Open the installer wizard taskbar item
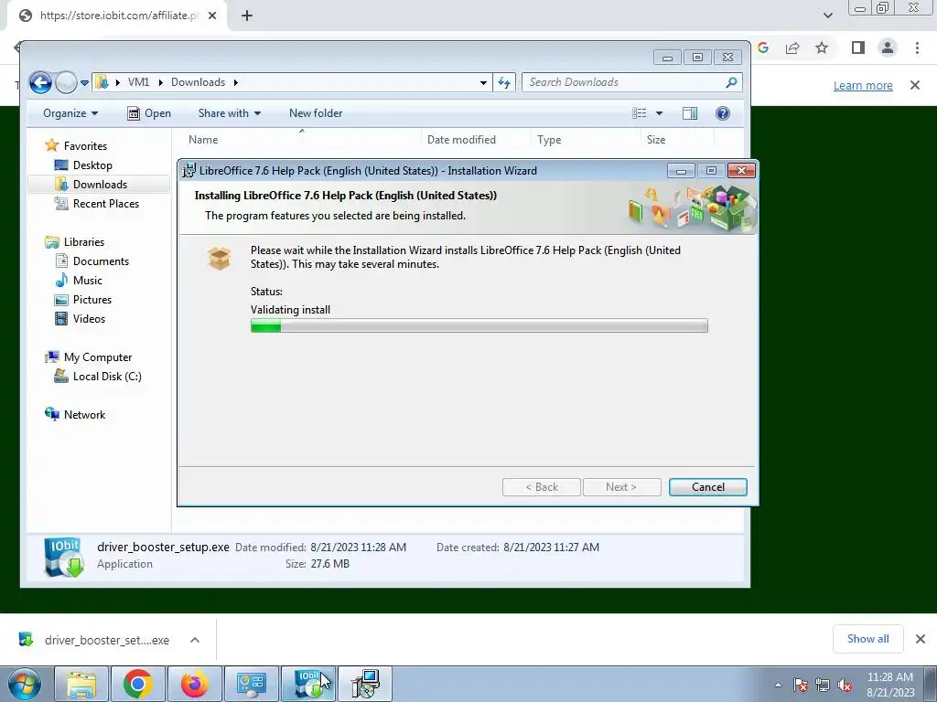 365,684
